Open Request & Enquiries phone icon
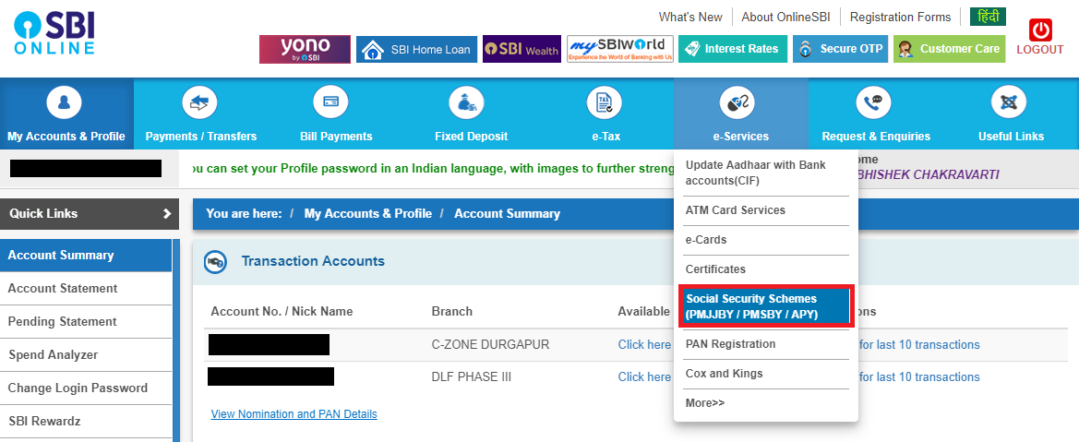 [875, 104]
